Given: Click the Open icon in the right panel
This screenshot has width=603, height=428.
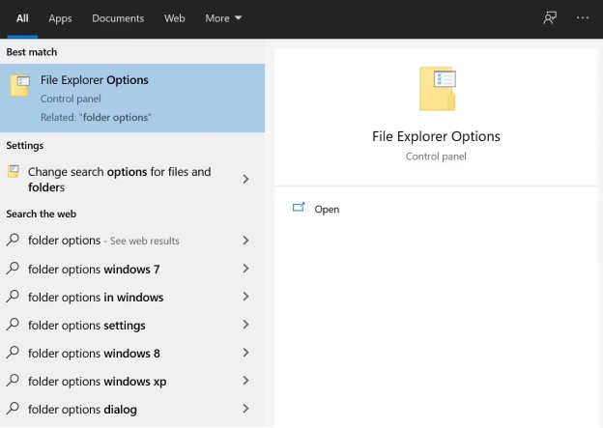Looking at the screenshot, I should coord(299,208).
